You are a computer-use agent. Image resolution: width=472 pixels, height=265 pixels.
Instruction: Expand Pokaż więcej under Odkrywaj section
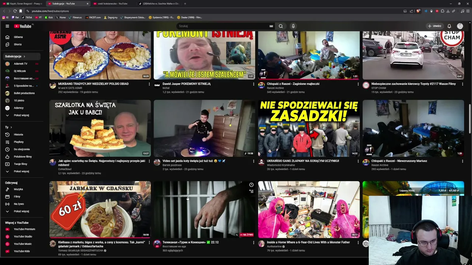pyautogui.click(x=22, y=211)
